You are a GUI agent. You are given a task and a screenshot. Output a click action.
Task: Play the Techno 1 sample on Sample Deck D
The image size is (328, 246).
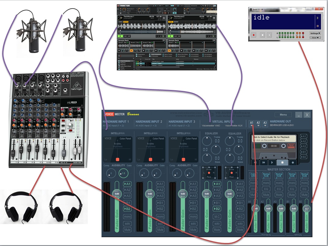(x=169, y=51)
